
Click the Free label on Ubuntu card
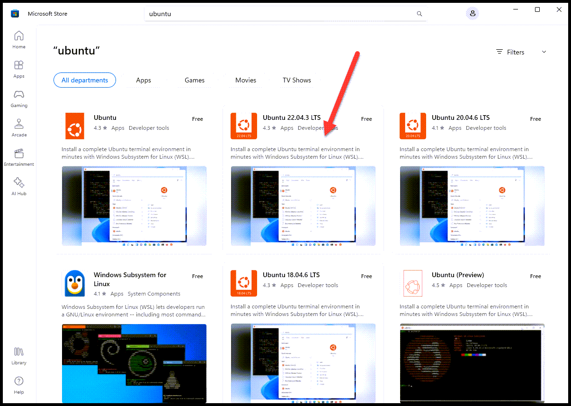[197, 119]
